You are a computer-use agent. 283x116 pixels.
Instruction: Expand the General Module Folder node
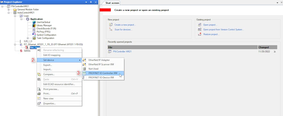(x=8, y=10)
